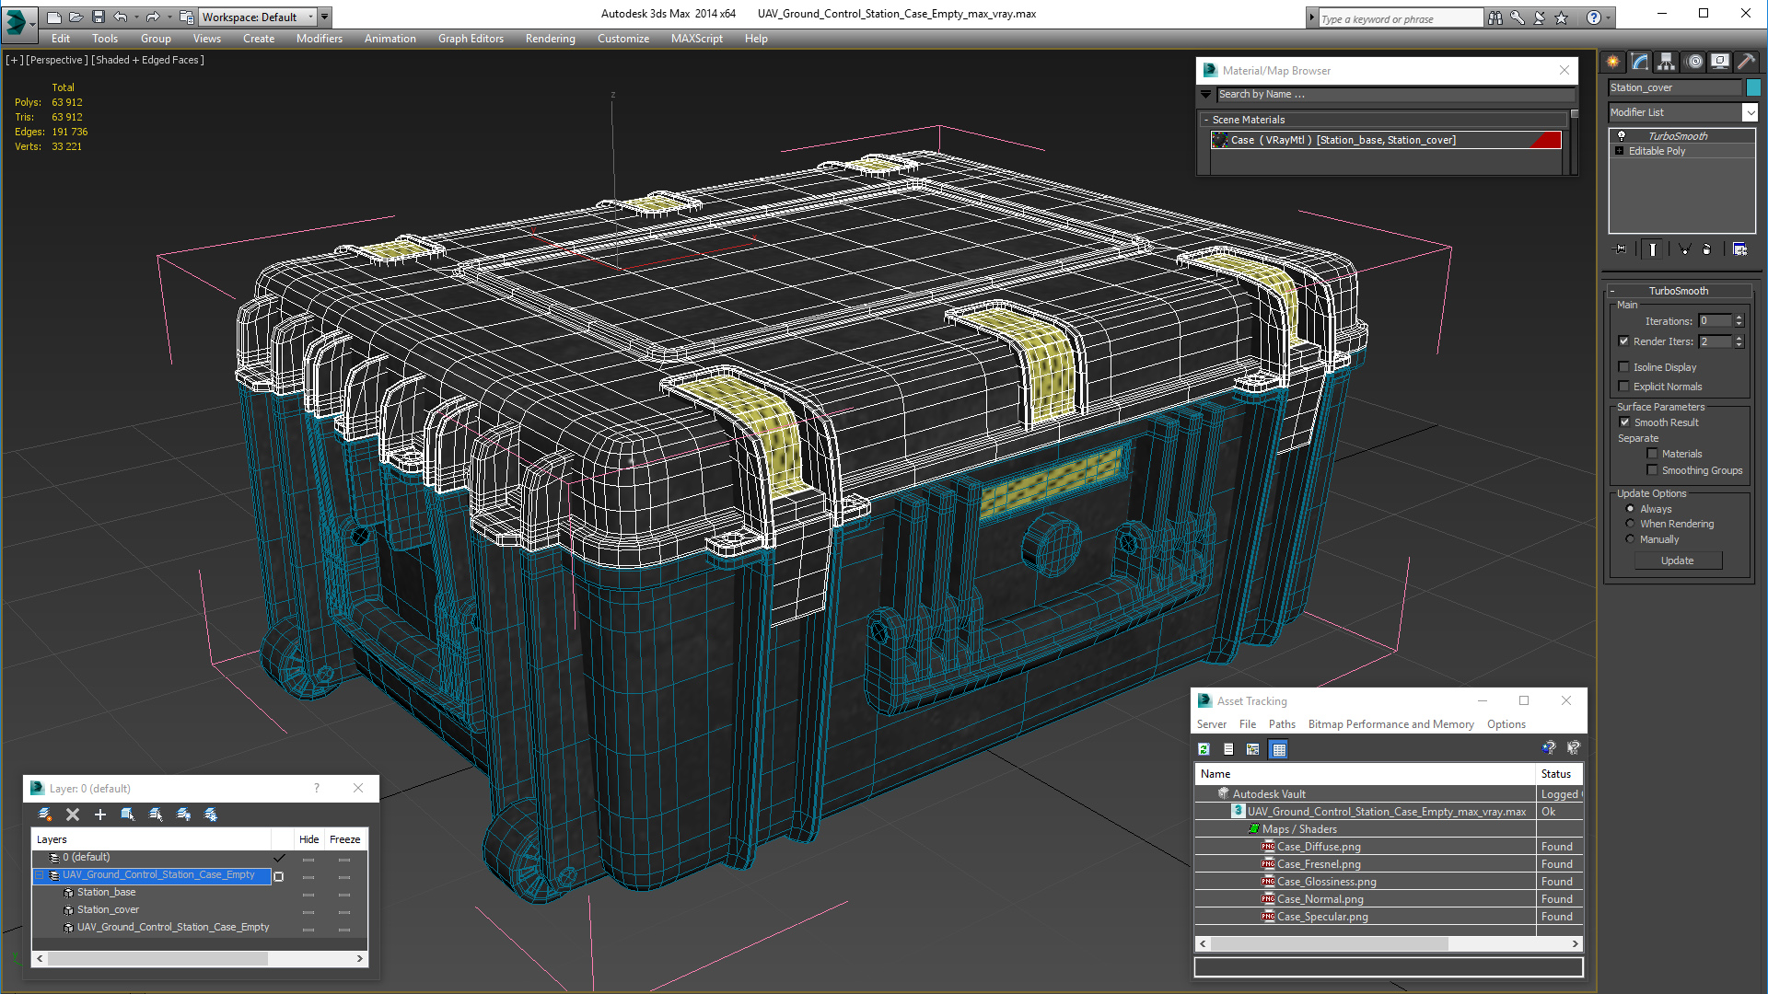Open the Create command panel tab

pyautogui.click(x=1613, y=62)
